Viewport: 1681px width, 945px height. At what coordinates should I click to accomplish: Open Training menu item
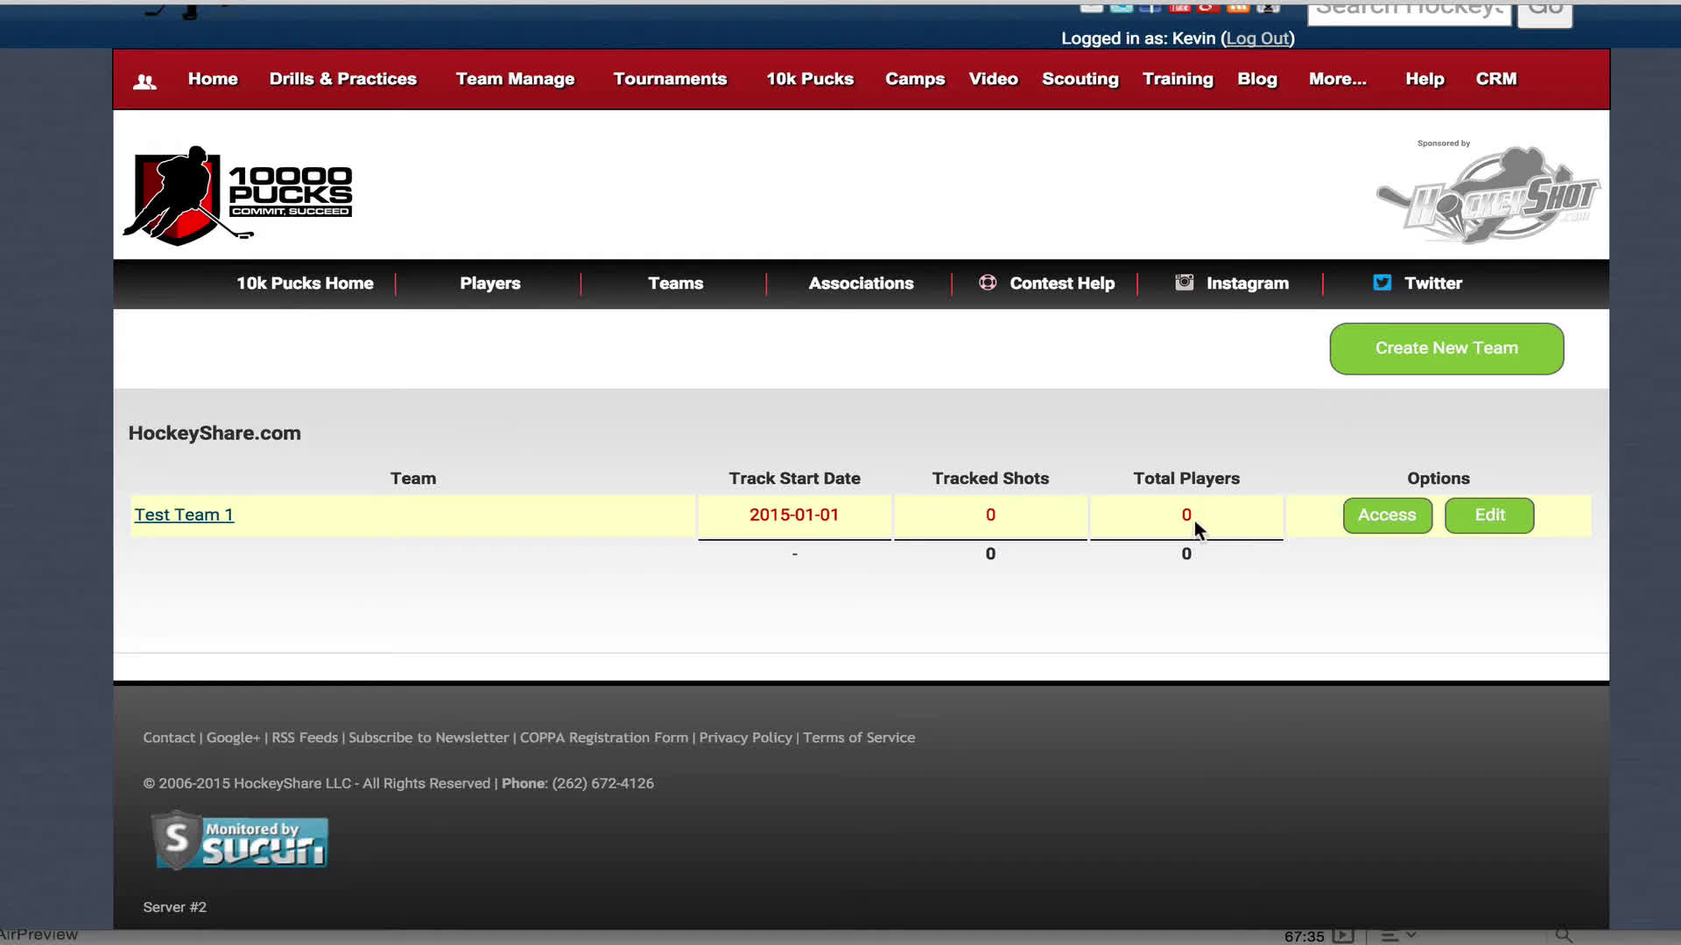1178,79
